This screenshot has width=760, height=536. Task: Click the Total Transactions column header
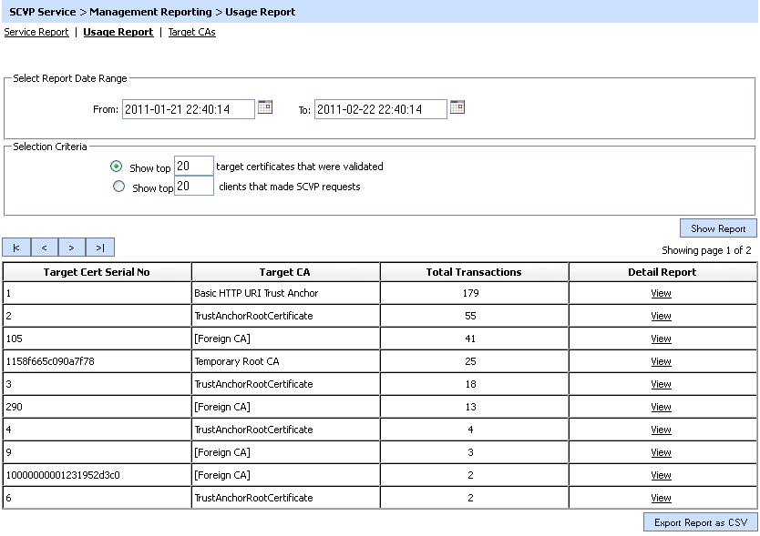[x=474, y=272]
